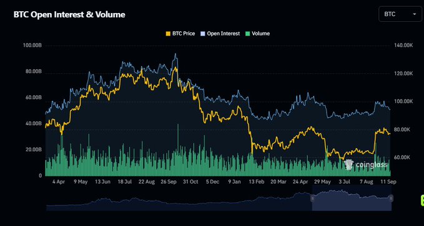The height and width of the screenshot is (226, 424).
Task: Click the 3 Jul date label
Action: [345, 182]
